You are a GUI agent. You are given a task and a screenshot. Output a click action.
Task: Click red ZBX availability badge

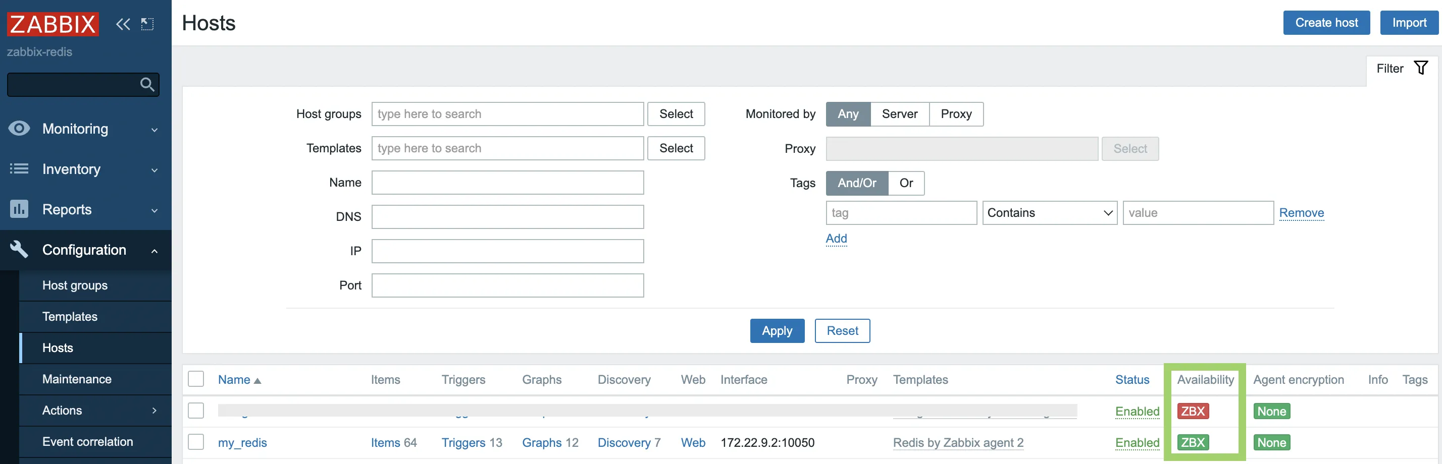coord(1193,411)
